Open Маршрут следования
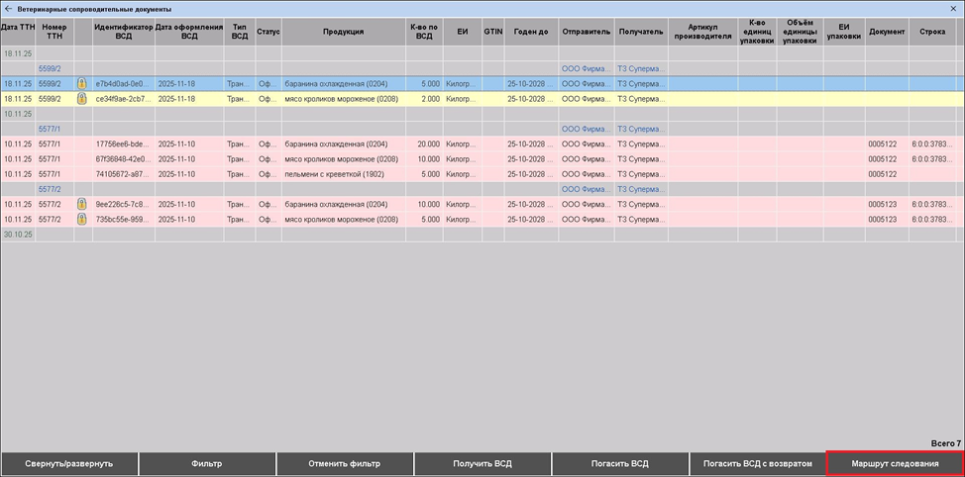The width and height of the screenshot is (965, 477). [895, 463]
